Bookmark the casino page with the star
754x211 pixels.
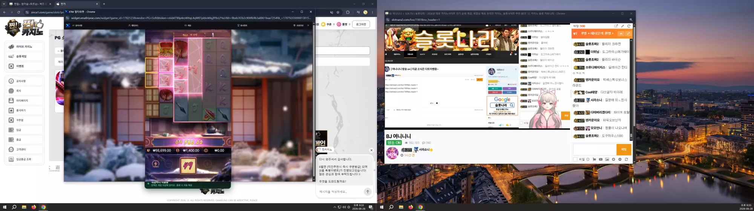(x=338, y=12)
